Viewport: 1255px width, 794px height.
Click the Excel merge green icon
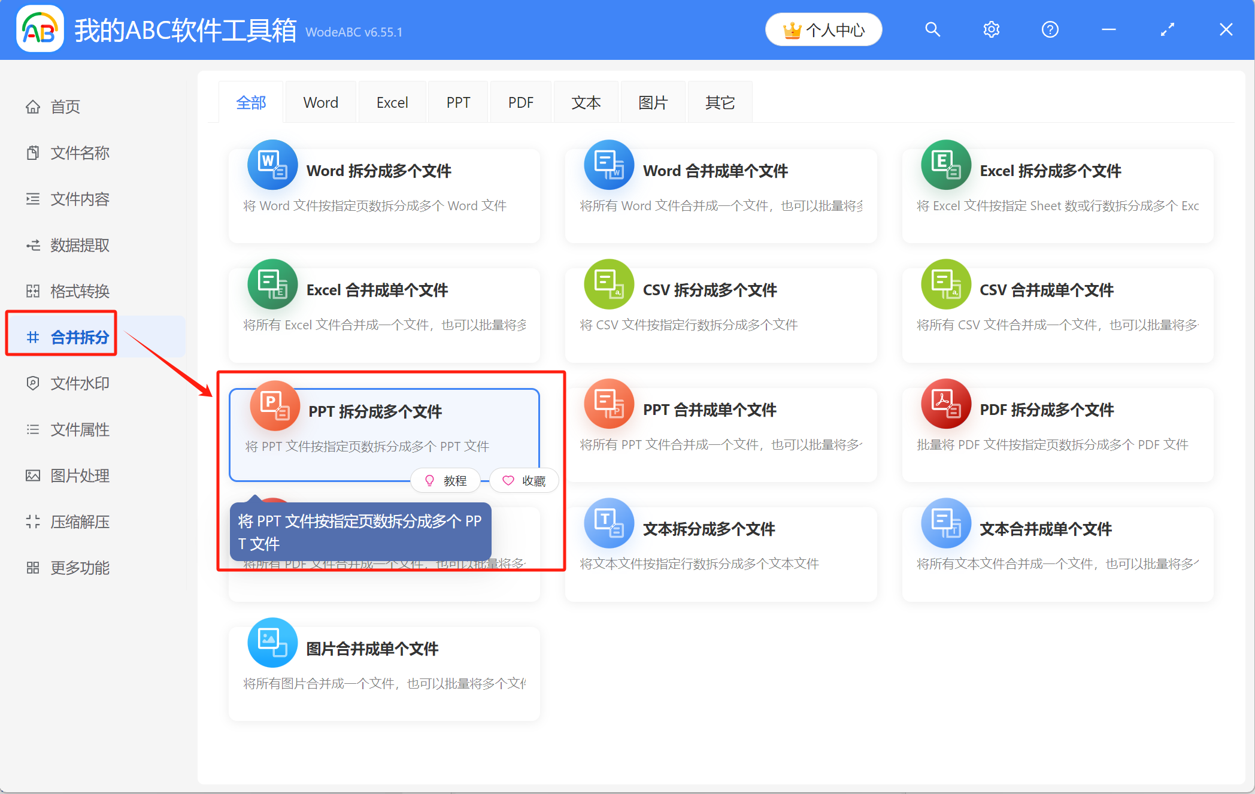[272, 284]
